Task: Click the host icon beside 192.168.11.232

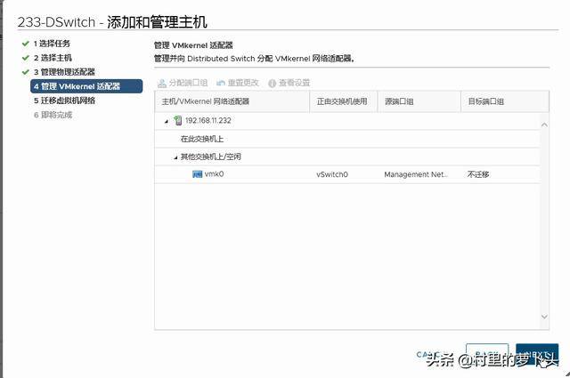Action: pos(178,120)
